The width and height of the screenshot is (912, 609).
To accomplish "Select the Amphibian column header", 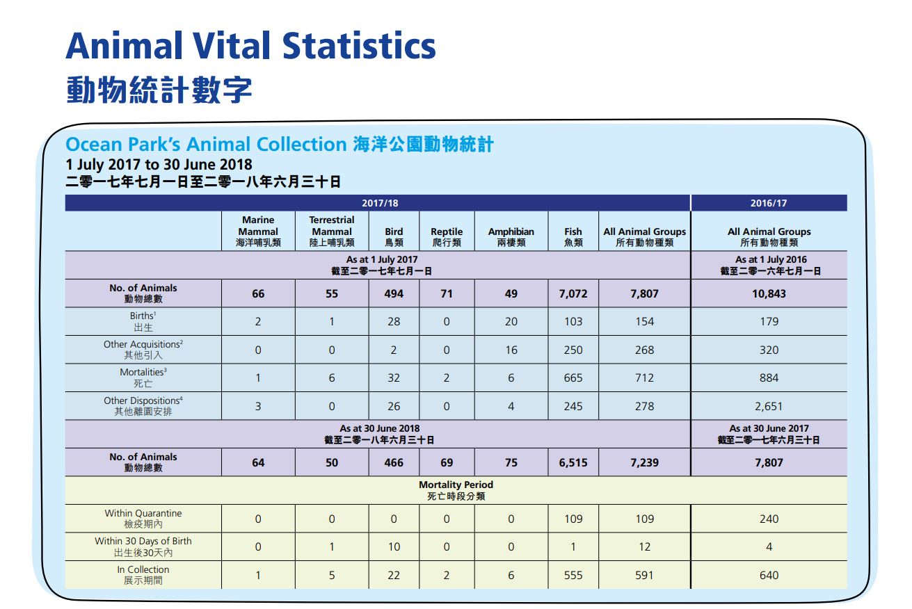I will 511,236.
